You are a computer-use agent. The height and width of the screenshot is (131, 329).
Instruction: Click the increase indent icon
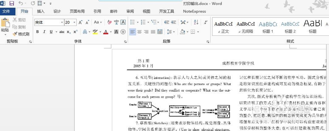click(x=173, y=22)
